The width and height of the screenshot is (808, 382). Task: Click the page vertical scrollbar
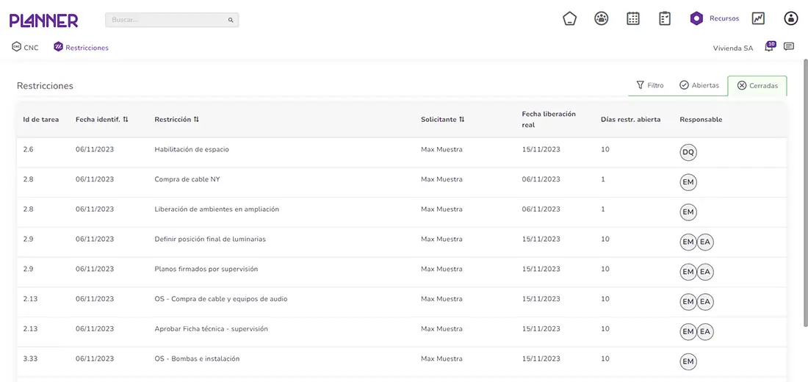[805, 192]
